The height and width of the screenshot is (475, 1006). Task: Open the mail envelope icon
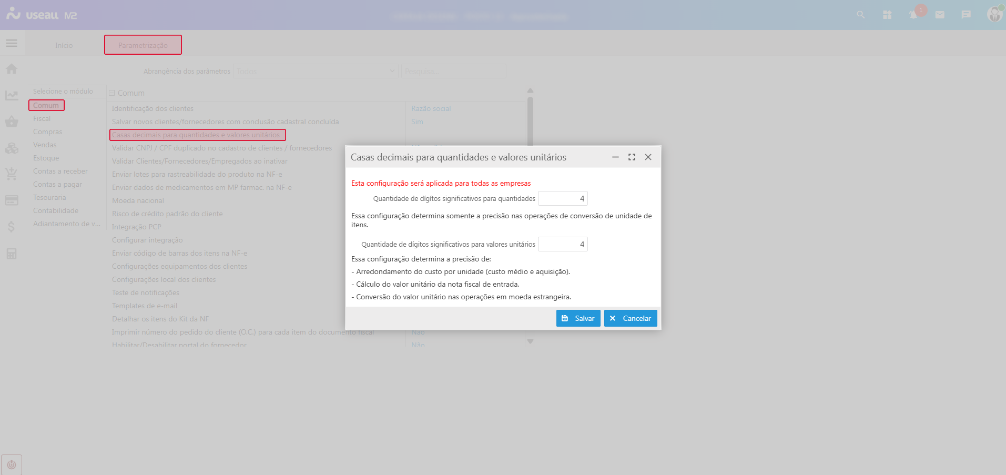(940, 15)
